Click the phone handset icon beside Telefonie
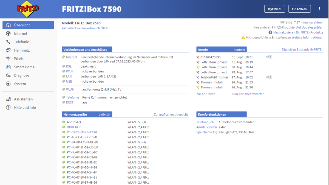Viewport: 329px width, 185px height. 8,42
